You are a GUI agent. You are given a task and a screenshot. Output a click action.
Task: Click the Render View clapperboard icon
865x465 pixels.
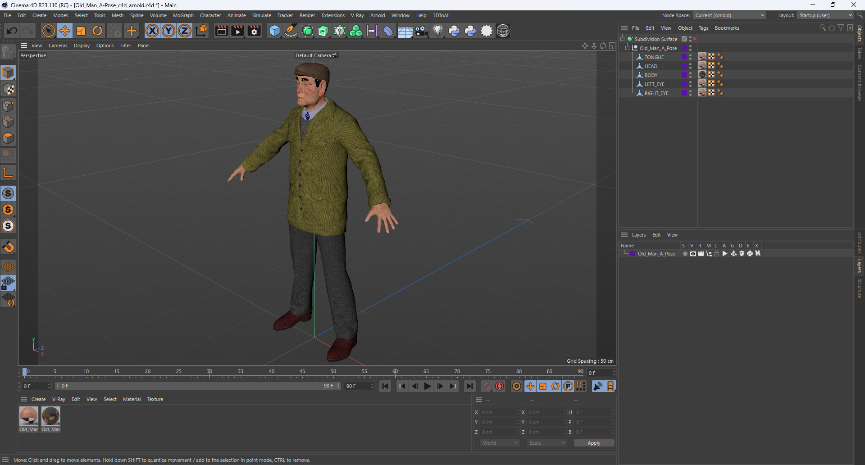(221, 31)
